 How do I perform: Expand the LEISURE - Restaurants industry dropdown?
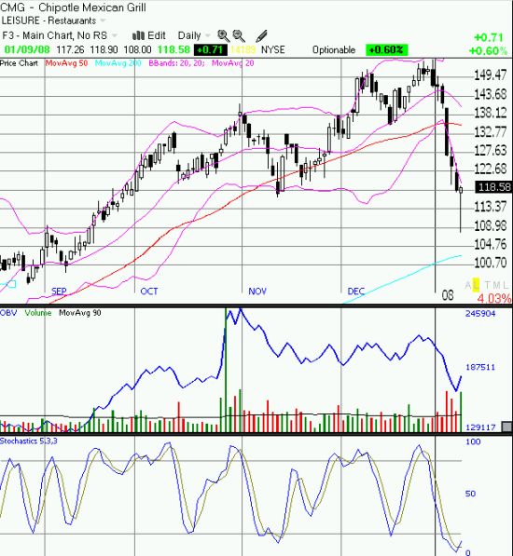point(103,20)
